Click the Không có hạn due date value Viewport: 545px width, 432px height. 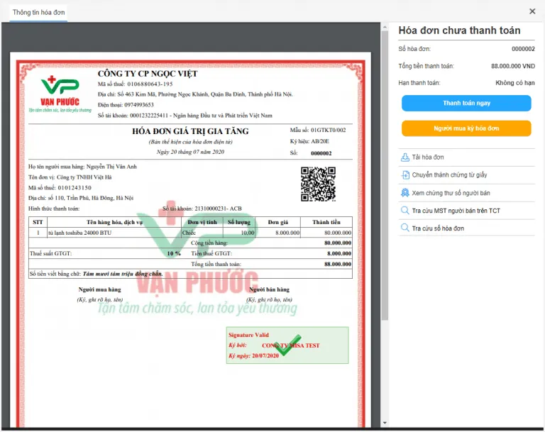514,83
